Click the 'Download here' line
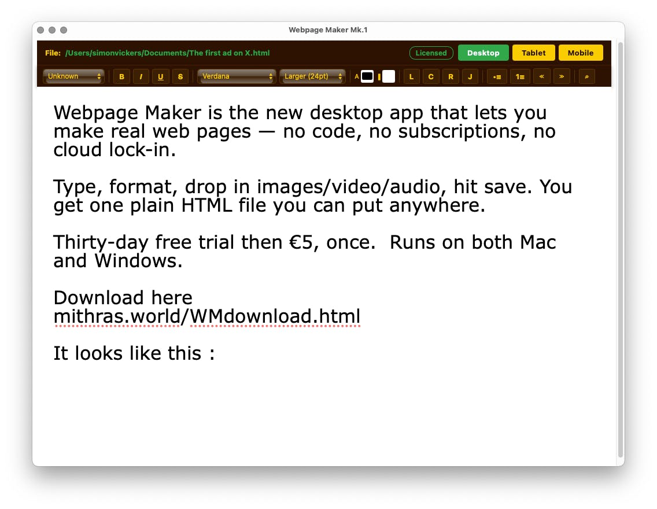Screen dimensions: 657x509 (123, 298)
